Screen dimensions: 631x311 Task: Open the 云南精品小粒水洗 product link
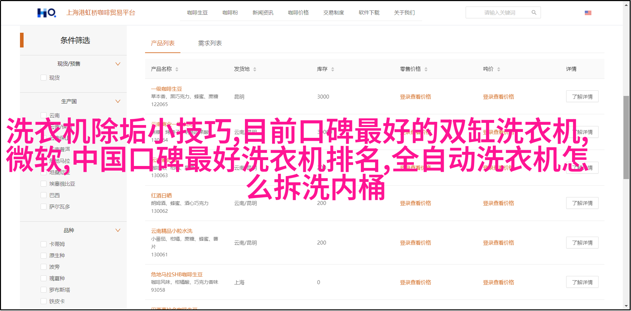pyautogui.click(x=172, y=231)
